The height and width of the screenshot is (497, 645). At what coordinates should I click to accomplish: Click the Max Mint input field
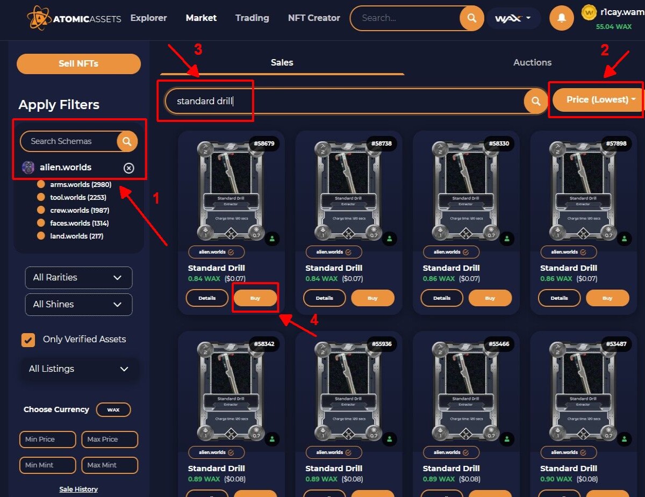coord(110,465)
